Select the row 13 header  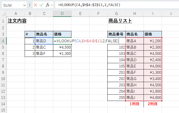point(4,97)
